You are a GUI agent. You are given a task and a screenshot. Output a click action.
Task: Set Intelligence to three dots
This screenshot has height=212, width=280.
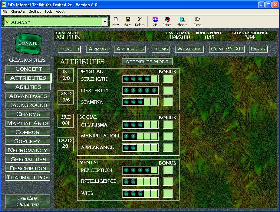[x=140, y=182]
